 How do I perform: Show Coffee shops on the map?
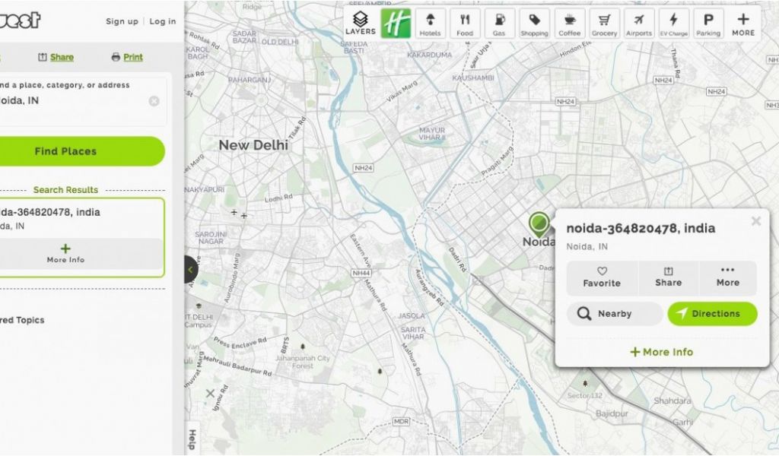coord(569,23)
